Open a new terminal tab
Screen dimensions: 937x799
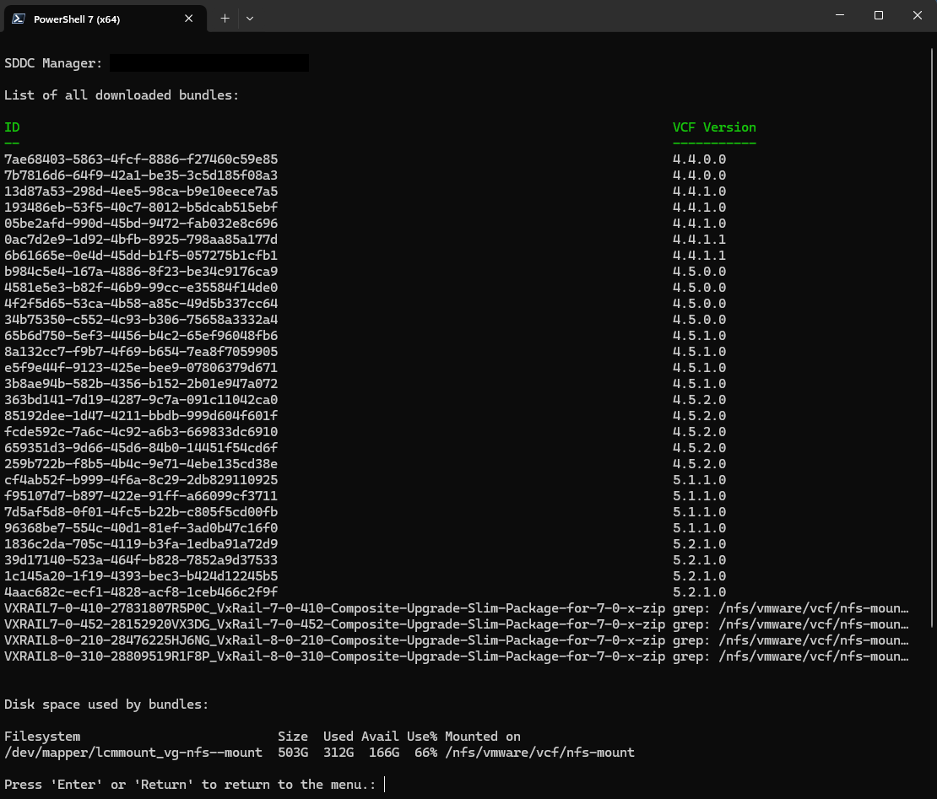point(225,19)
